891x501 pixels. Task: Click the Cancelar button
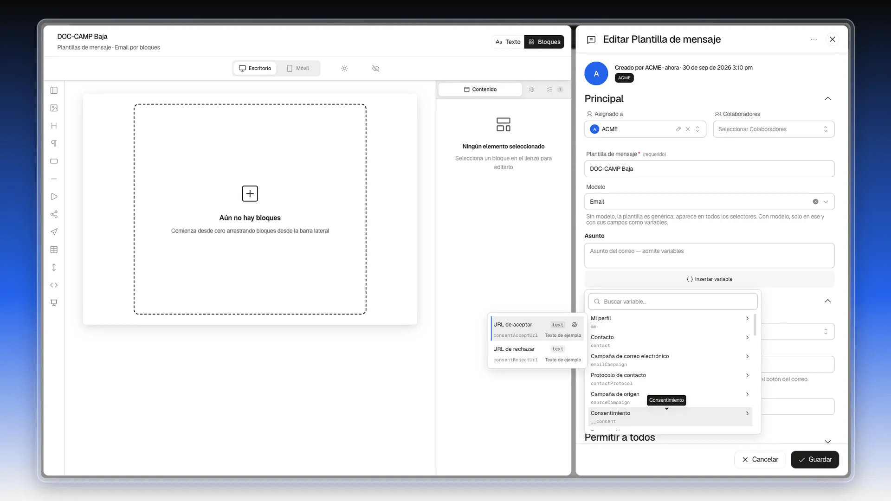[760, 460]
